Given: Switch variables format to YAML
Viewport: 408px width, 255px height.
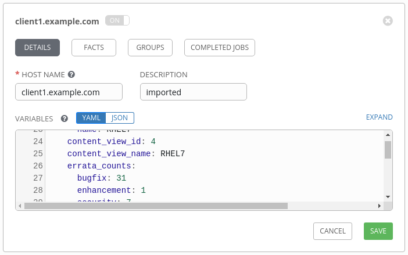Looking at the screenshot, I should (91, 118).
